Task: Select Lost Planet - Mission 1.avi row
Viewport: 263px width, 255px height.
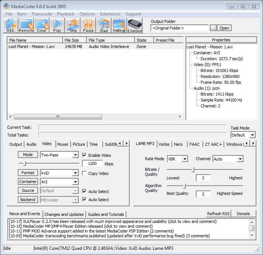Action: pos(95,46)
